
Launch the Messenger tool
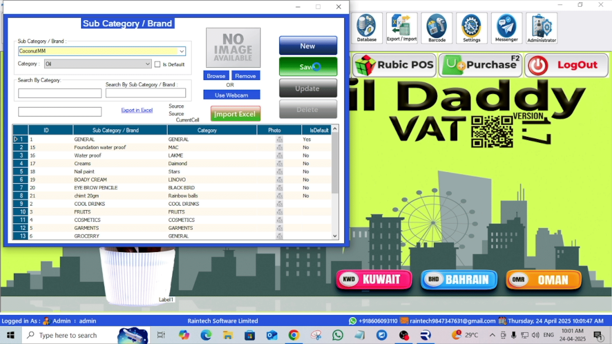click(506, 28)
